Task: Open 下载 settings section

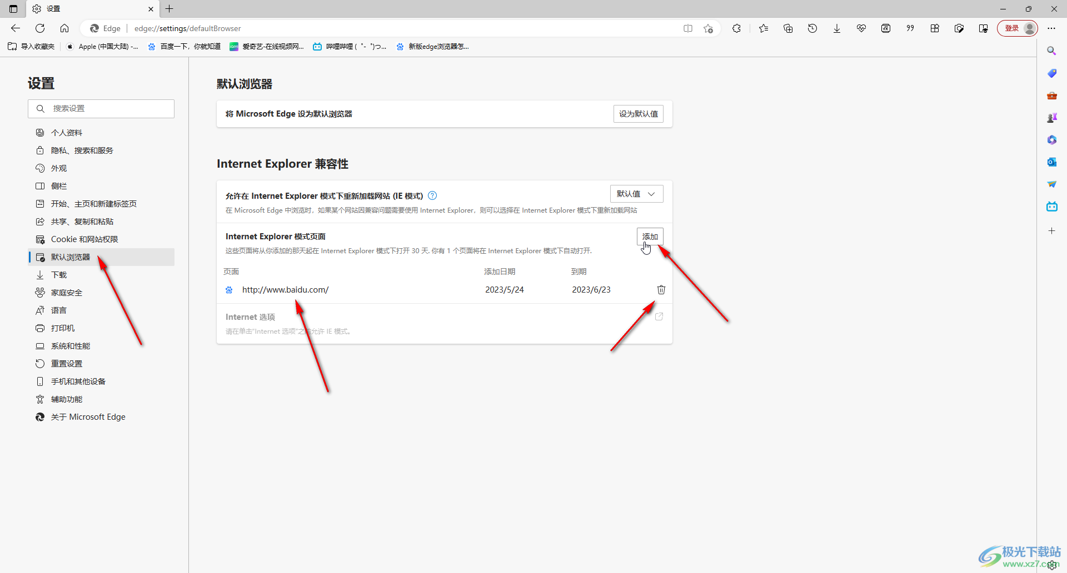Action: click(x=101, y=275)
